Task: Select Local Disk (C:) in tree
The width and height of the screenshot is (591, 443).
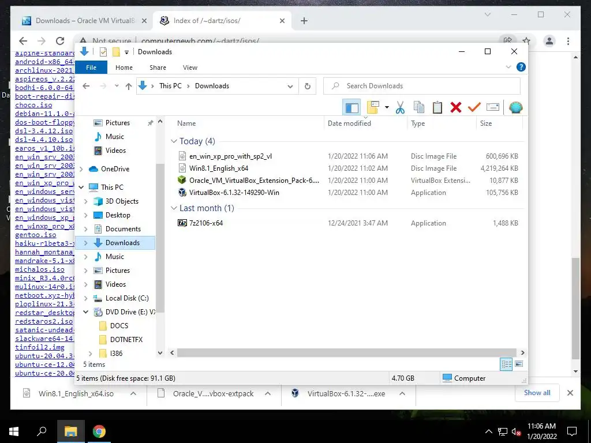Action: (x=127, y=298)
